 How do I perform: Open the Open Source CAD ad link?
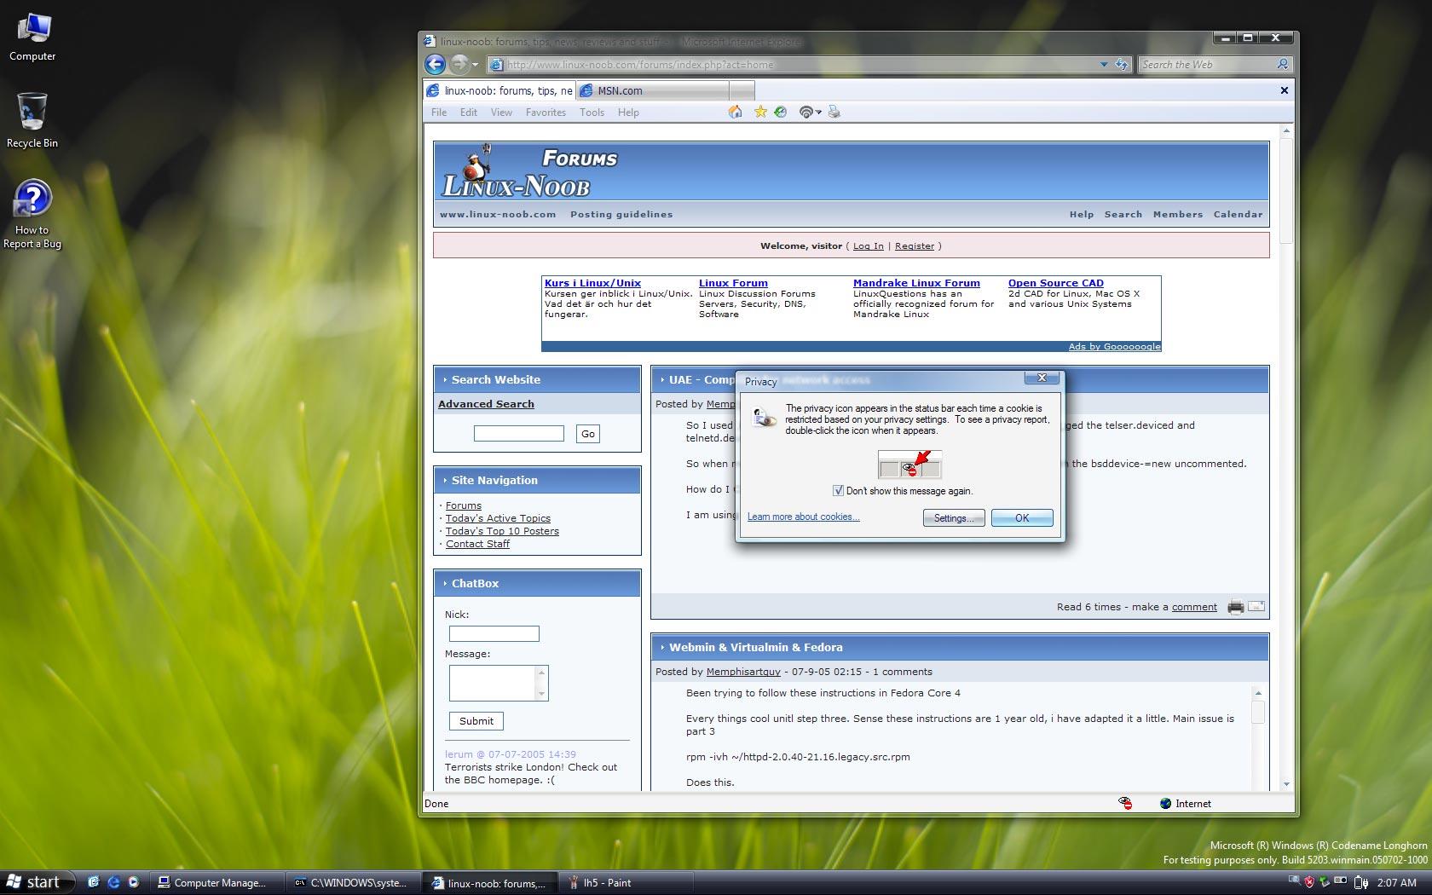tap(1055, 283)
